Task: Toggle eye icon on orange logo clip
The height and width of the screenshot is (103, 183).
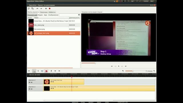Action: pyautogui.click(x=51, y=82)
